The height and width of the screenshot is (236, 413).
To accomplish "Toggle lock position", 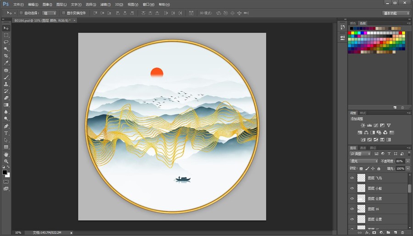I will tap(373, 168).
